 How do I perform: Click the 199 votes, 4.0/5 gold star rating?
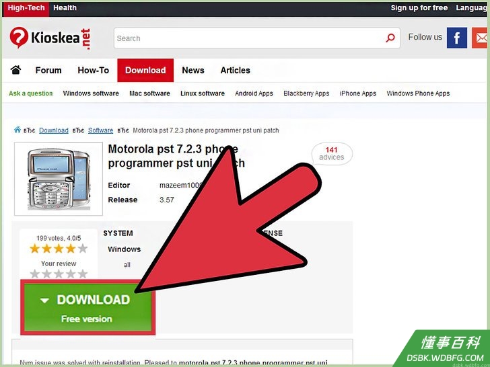click(x=59, y=249)
